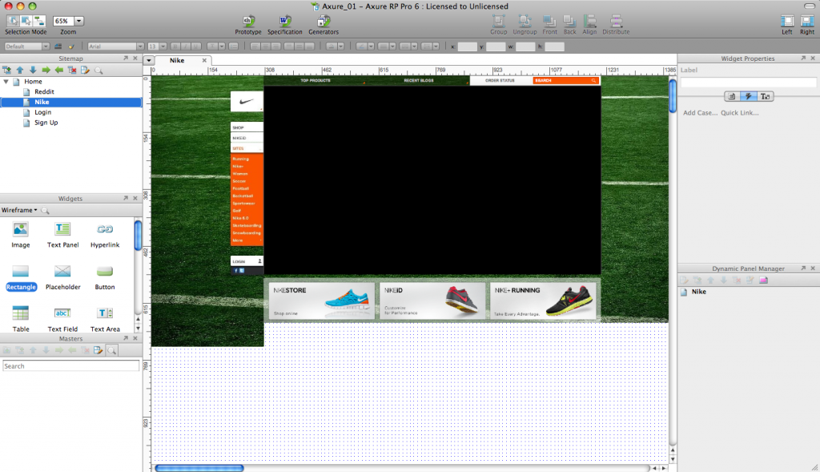Select the Text Field widget
The image size is (820, 472).
pos(62,320)
